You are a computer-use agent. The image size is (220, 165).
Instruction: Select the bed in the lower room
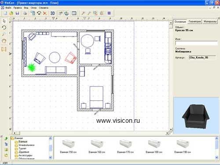tap(96, 97)
